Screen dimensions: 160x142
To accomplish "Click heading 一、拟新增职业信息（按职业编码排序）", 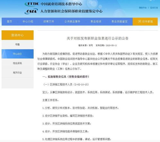I will [x=66, y=77].
